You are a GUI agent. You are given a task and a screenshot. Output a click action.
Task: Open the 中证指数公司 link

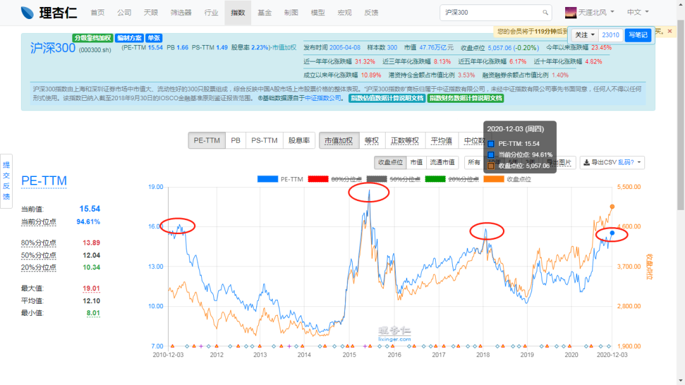[322, 98]
